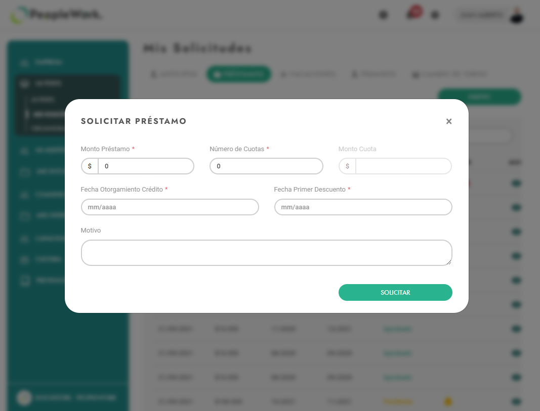The image size is (540, 411).
Task: Click the dollar sign prefix of Monto Préstamo
Action: [90, 166]
